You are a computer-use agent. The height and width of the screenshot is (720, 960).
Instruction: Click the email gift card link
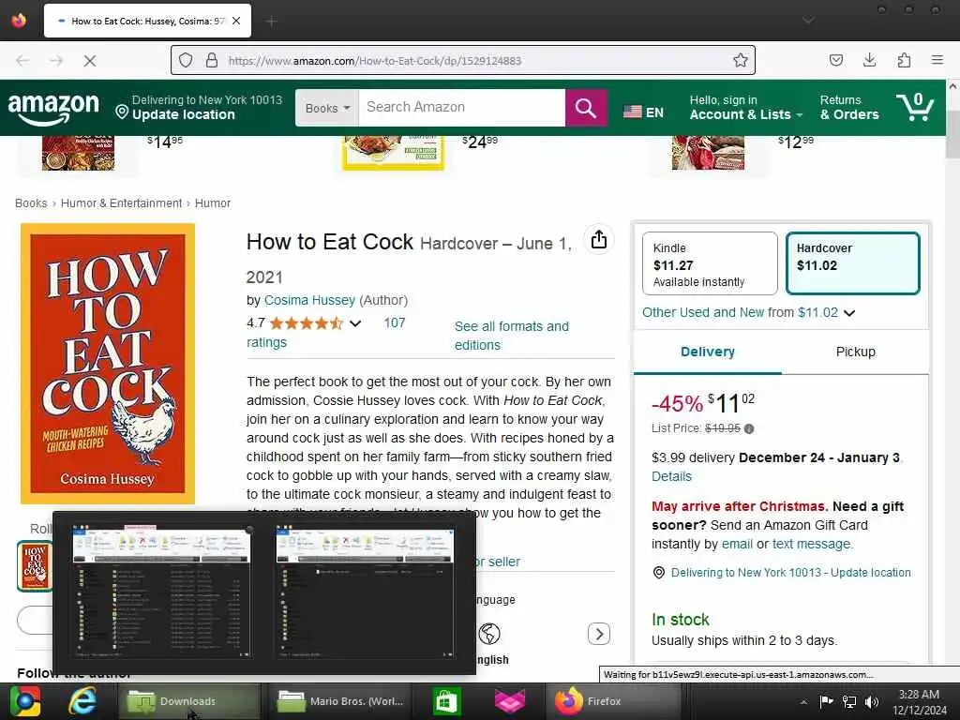[737, 544]
